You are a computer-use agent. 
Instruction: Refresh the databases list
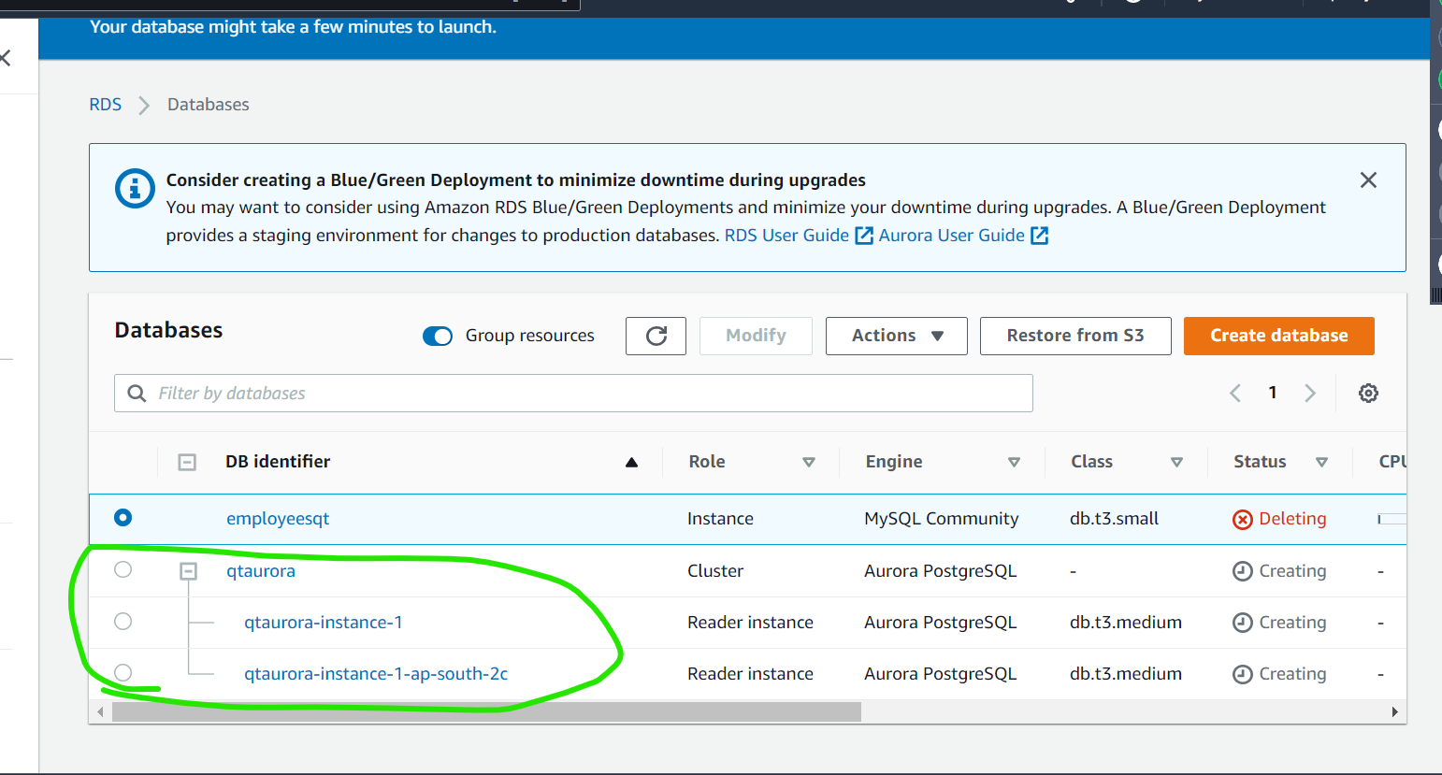pos(656,336)
